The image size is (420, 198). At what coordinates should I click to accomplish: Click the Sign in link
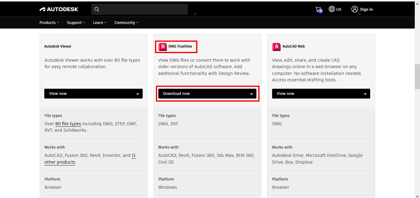pyautogui.click(x=367, y=10)
